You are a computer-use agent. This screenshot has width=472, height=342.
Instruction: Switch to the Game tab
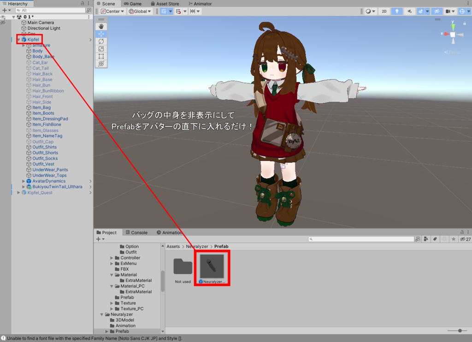tap(134, 4)
